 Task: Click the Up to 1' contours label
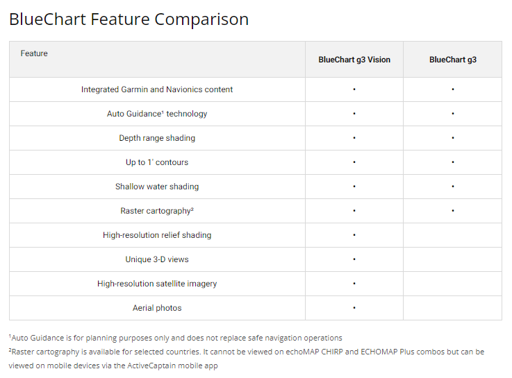pyautogui.click(x=157, y=162)
